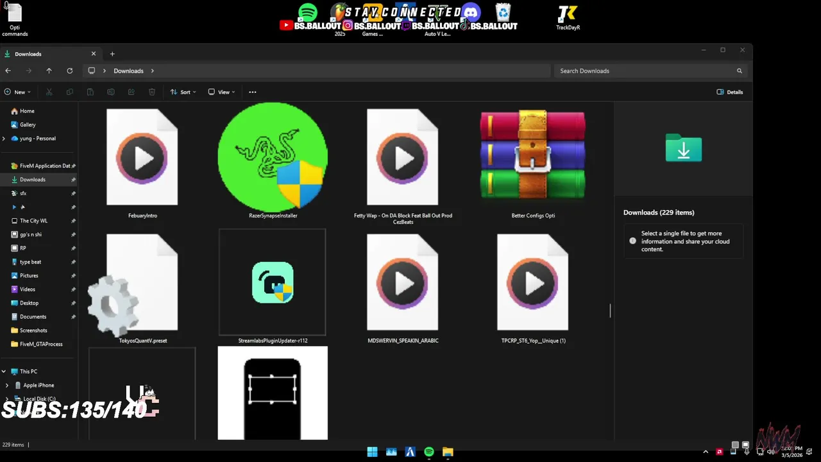
Task: Open the TrackDayR desktop shortcut
Action: point(568,18)
